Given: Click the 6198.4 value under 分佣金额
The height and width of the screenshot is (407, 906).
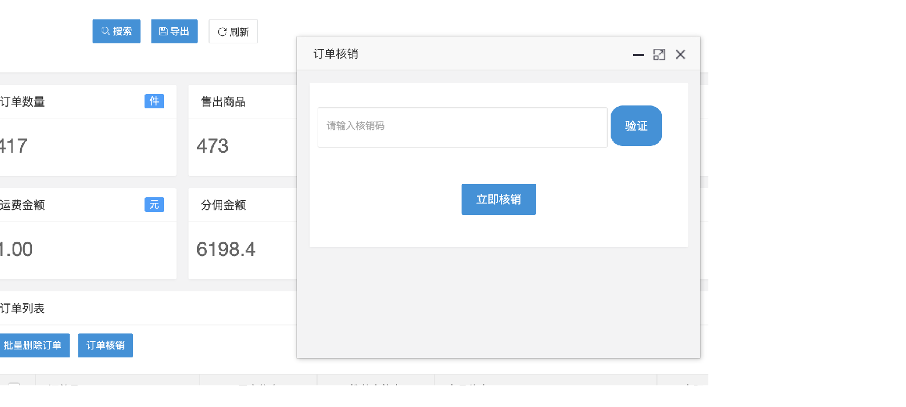Looking at the screenshot, I should pyautogui.click(x=226, y=250).
